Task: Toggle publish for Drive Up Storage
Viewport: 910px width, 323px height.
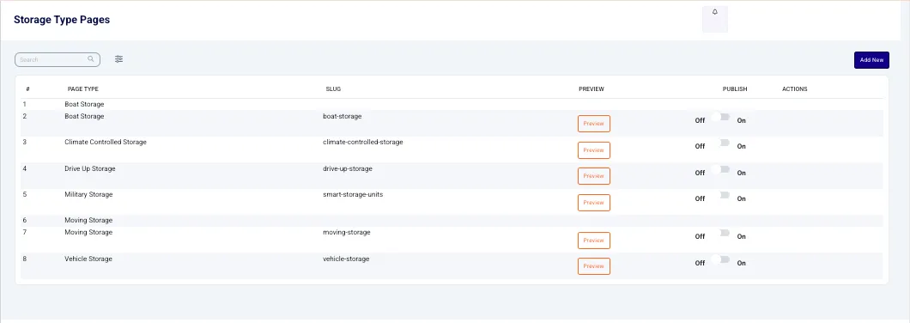Action: (x=721, y=169)
